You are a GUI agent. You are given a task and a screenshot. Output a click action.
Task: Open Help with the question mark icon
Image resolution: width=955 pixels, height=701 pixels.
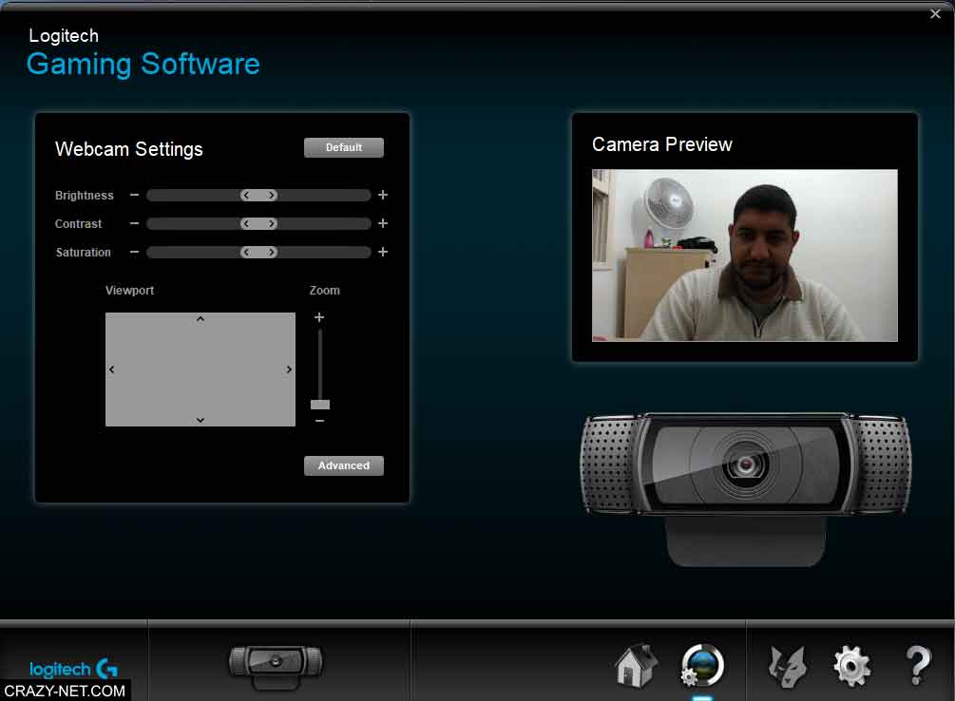pyautogui.click(x=918, y=665)
